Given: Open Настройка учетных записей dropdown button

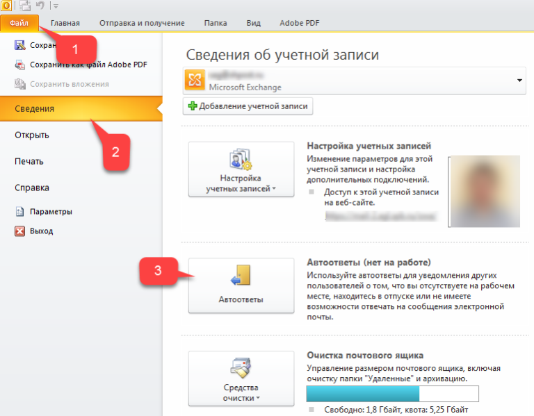Looking at the screenshot, I should (x=241, y=169).
